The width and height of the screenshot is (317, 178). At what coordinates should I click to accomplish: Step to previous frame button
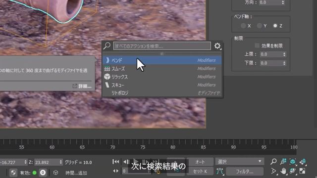pos(126,162)
